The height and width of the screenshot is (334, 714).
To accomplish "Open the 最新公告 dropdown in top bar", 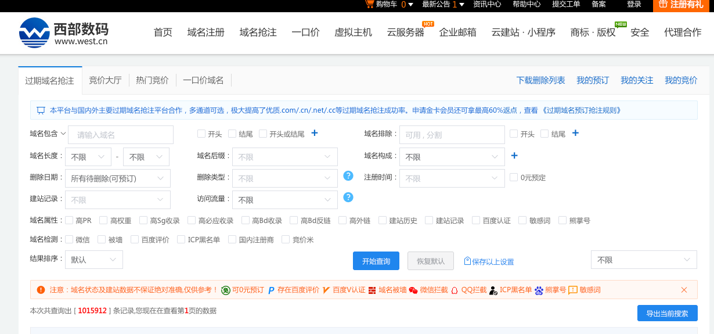I will pos(443,5).
